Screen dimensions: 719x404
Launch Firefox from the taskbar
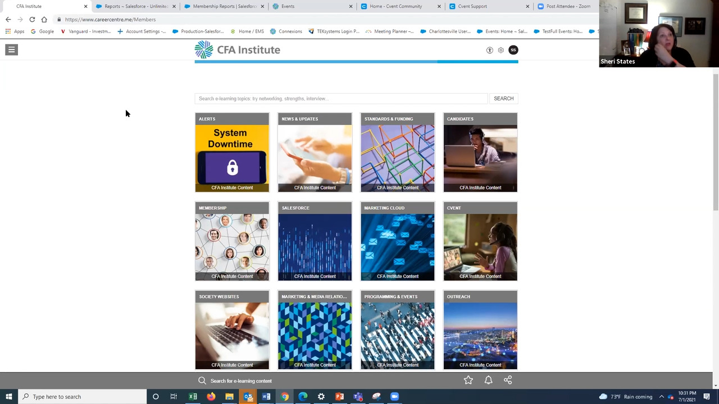coord(211,397)
